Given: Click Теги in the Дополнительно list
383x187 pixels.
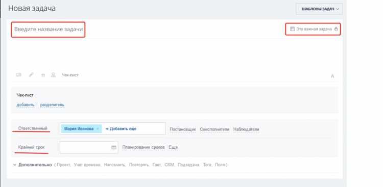Looking at the screenshot, I should coord(207,165).
